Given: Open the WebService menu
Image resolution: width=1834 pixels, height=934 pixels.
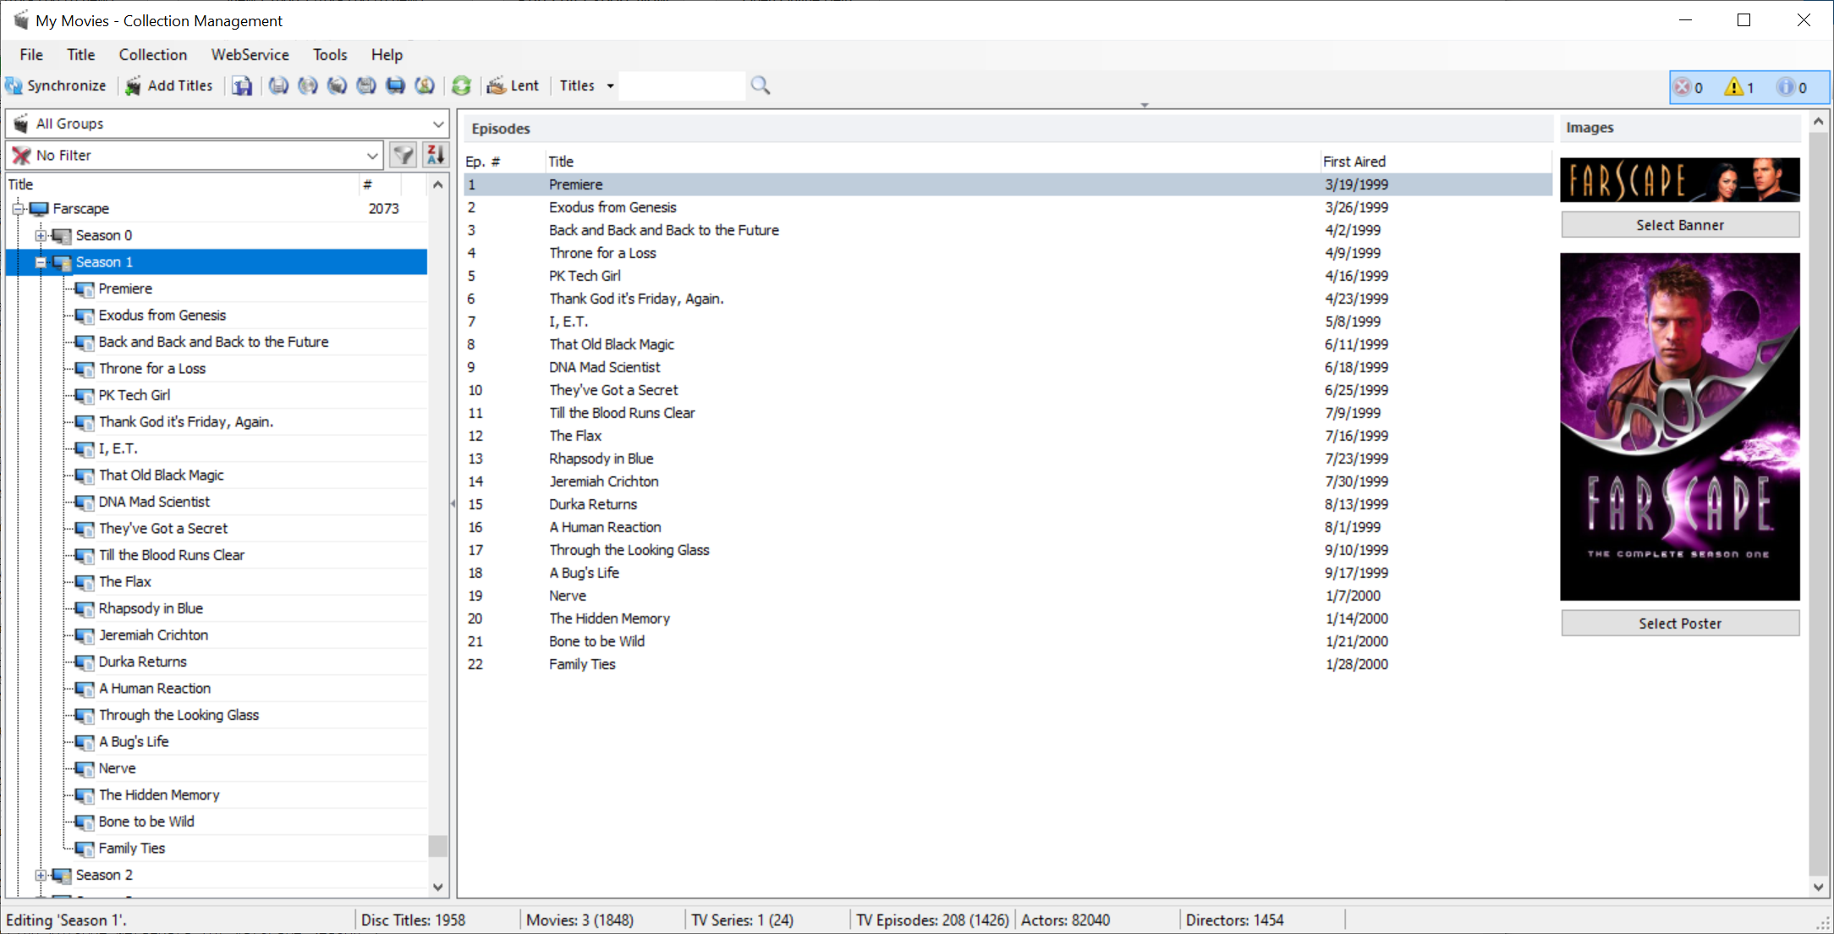Looking at the screenshot, I should click(250, 54).
